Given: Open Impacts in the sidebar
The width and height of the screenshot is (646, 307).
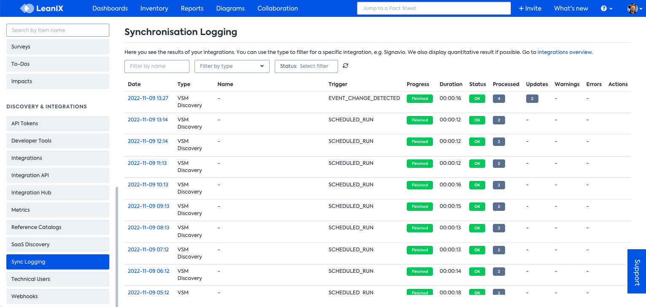Looking at the screenshot, I should 58,81.
